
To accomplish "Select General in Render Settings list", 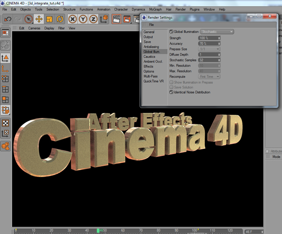I will click(149, 32).
